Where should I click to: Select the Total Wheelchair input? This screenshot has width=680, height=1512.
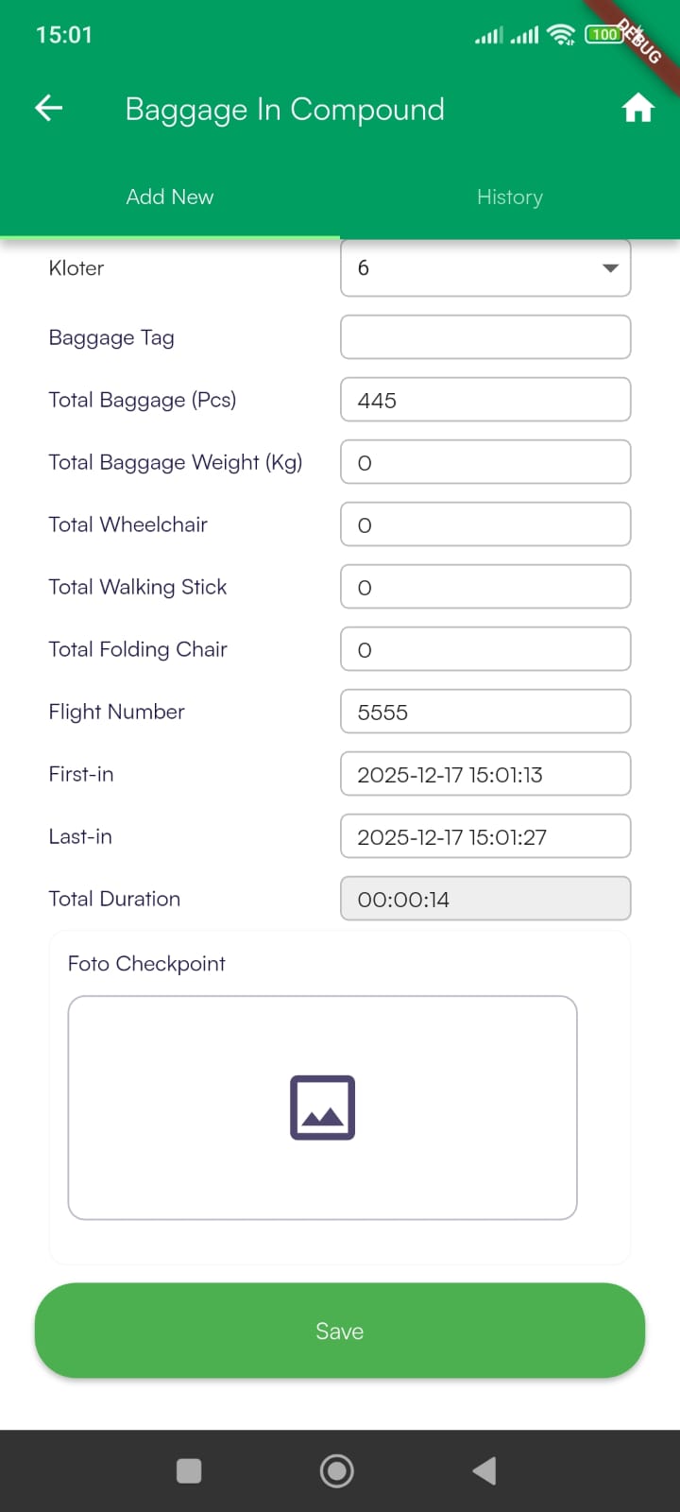tap(485, 524)
